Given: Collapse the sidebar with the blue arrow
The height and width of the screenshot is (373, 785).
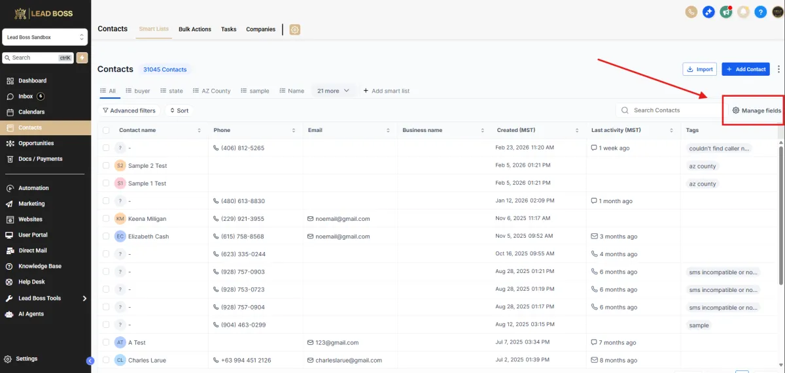Looking at the screenshot, I should pos(90,361).
